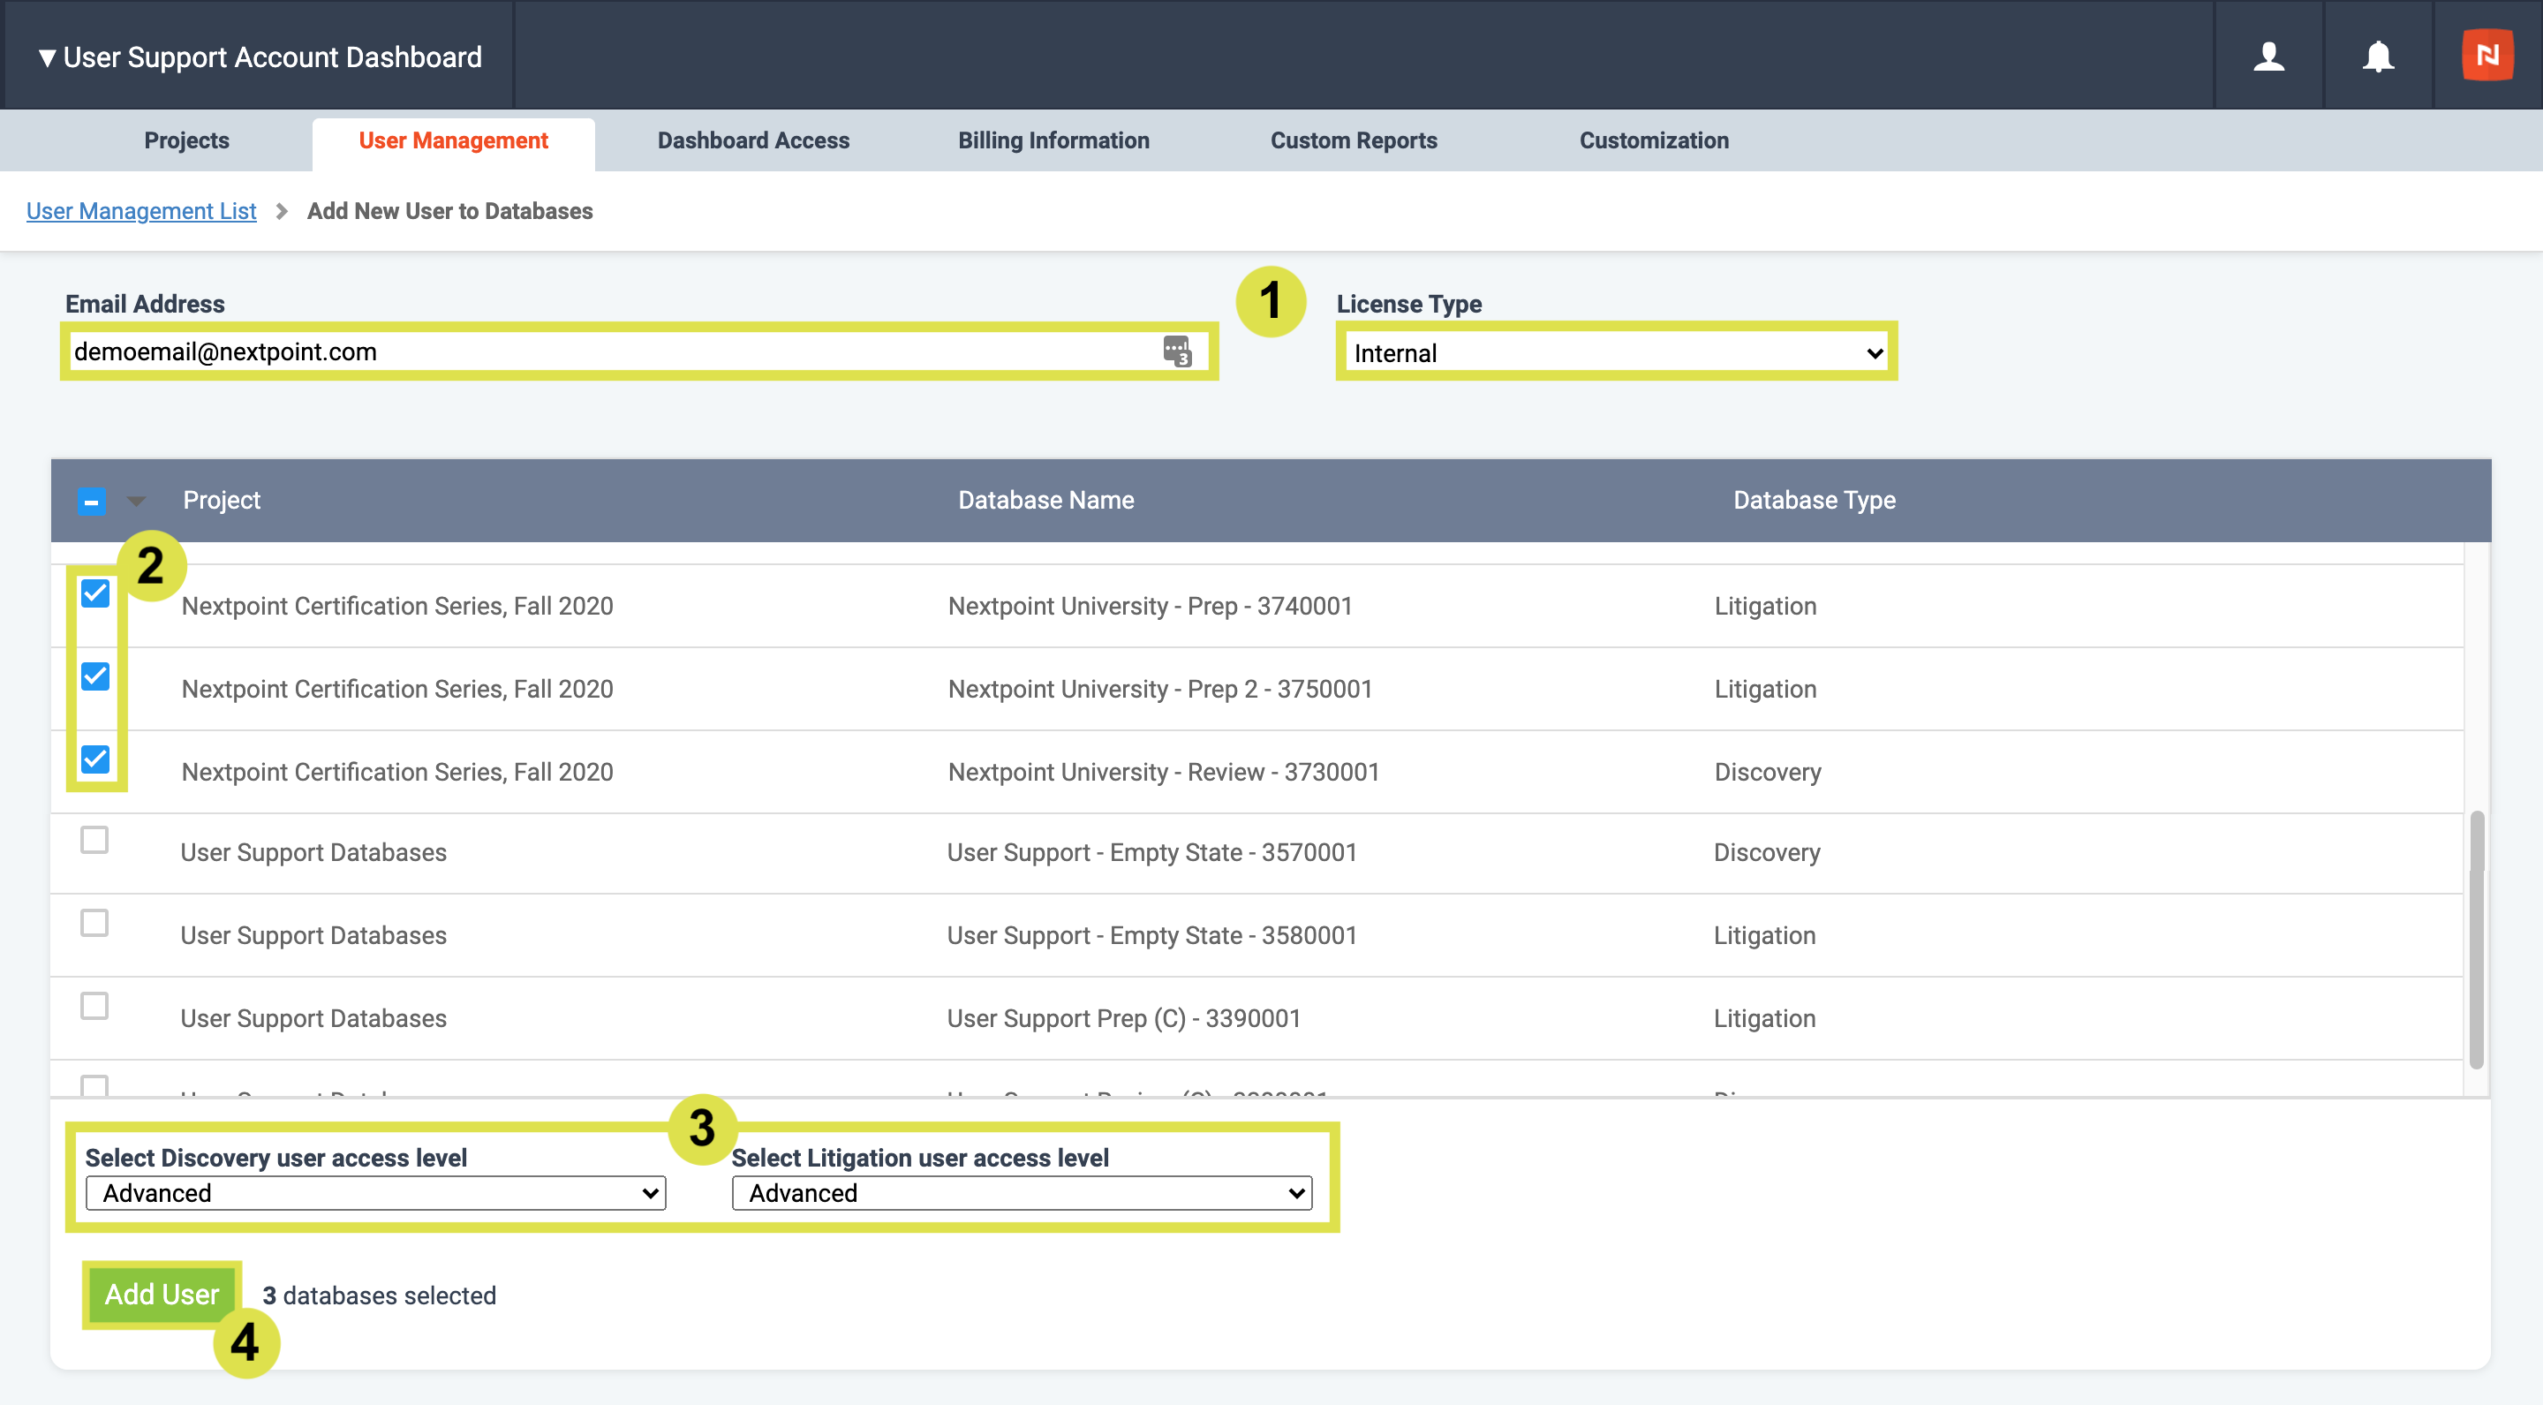2543x1405 pixels.
Task: Check User Support - Empty State - 3570001 row
Action: point(94,840)
